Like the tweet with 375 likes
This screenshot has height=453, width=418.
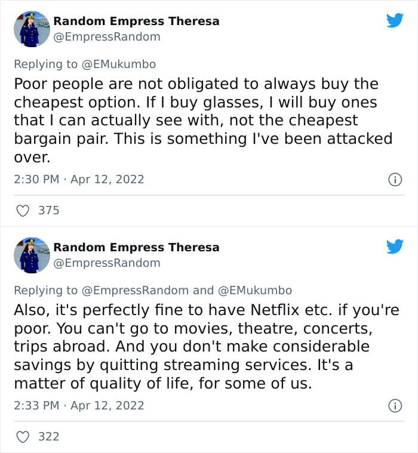pyautogui.click(x=23, y=211)
